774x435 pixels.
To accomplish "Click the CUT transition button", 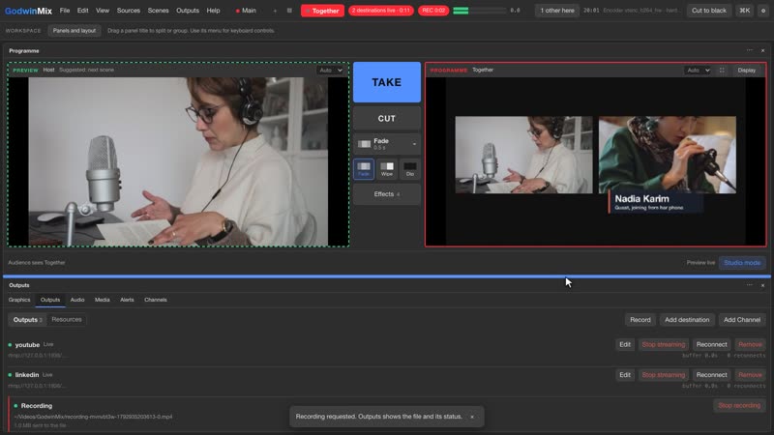I will 386,118.
